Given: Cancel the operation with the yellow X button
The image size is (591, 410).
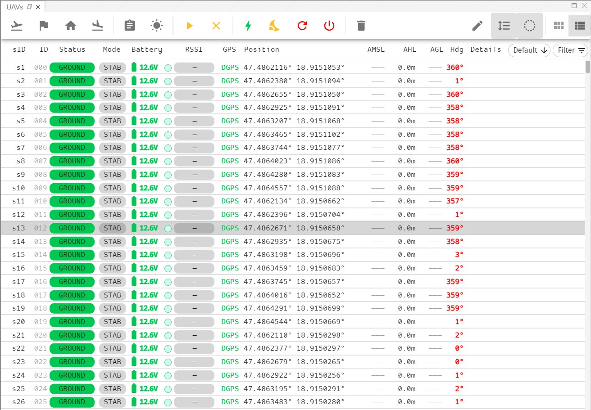Looking at the screenshot, I should [216, 26].
